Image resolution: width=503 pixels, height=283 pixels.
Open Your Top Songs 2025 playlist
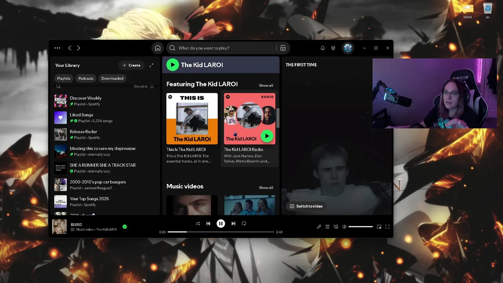(105, 202)
